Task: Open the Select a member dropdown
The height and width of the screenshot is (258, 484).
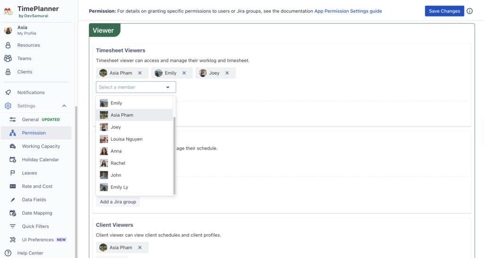Action: tap(136, 87)
